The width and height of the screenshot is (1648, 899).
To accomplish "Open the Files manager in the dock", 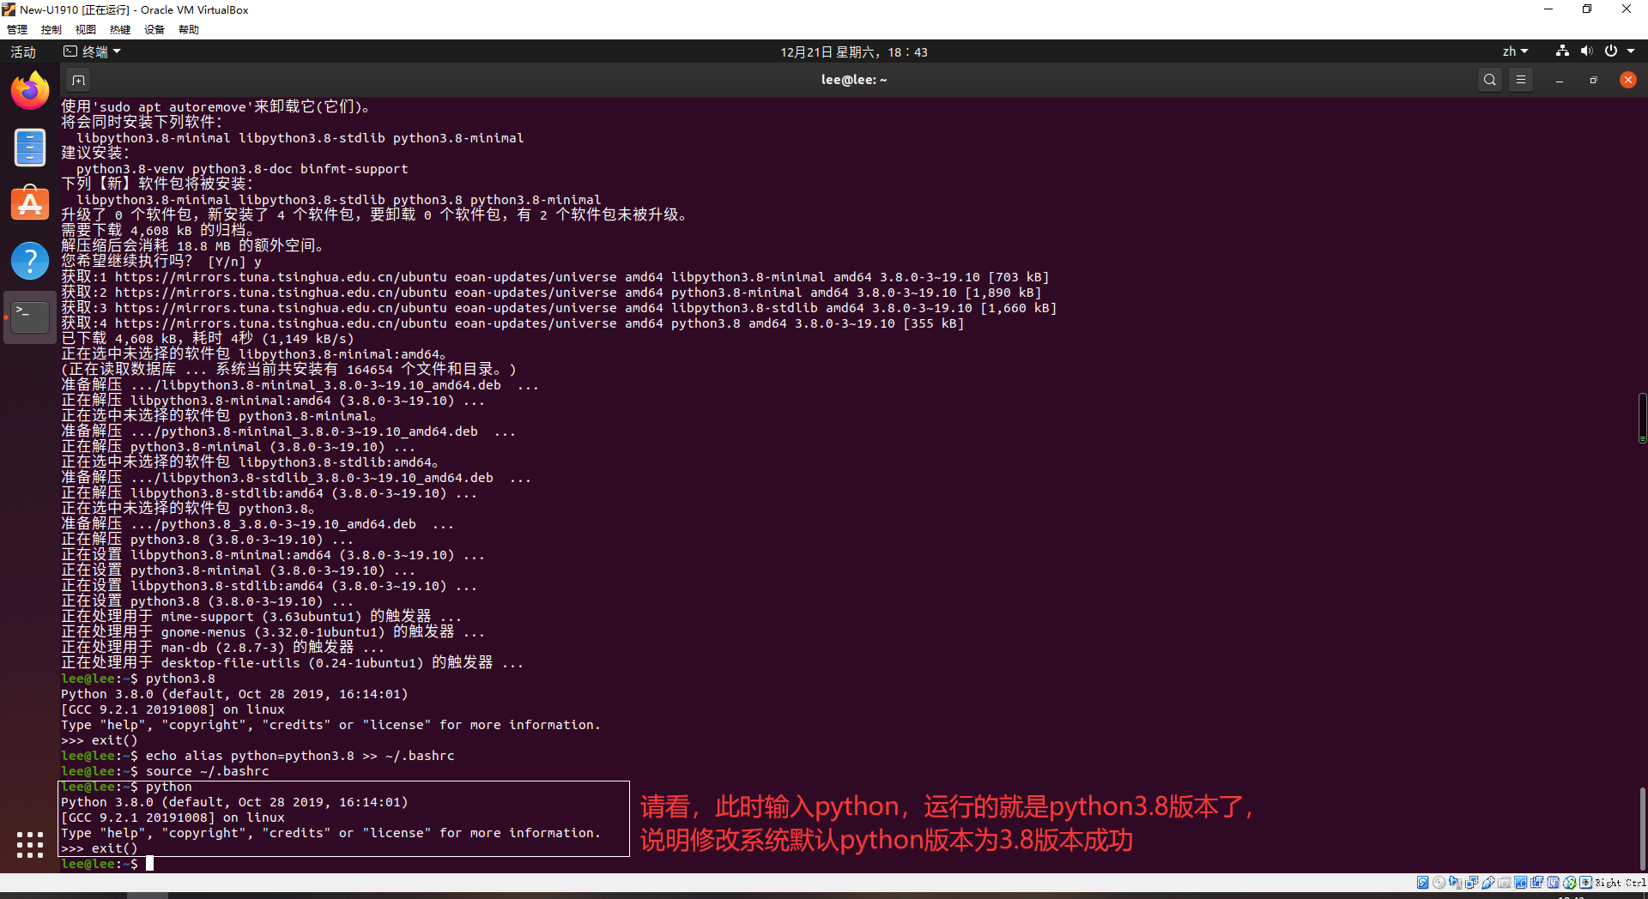I will tap(30, 148).
